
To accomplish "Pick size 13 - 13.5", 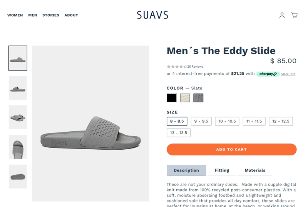I will [179, 133].
